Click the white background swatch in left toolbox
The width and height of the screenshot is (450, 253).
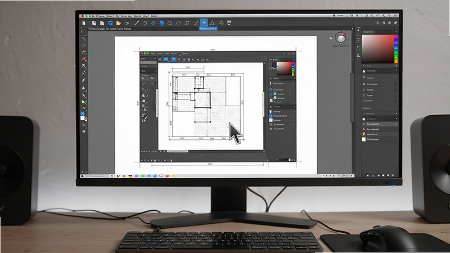(83, 118)
